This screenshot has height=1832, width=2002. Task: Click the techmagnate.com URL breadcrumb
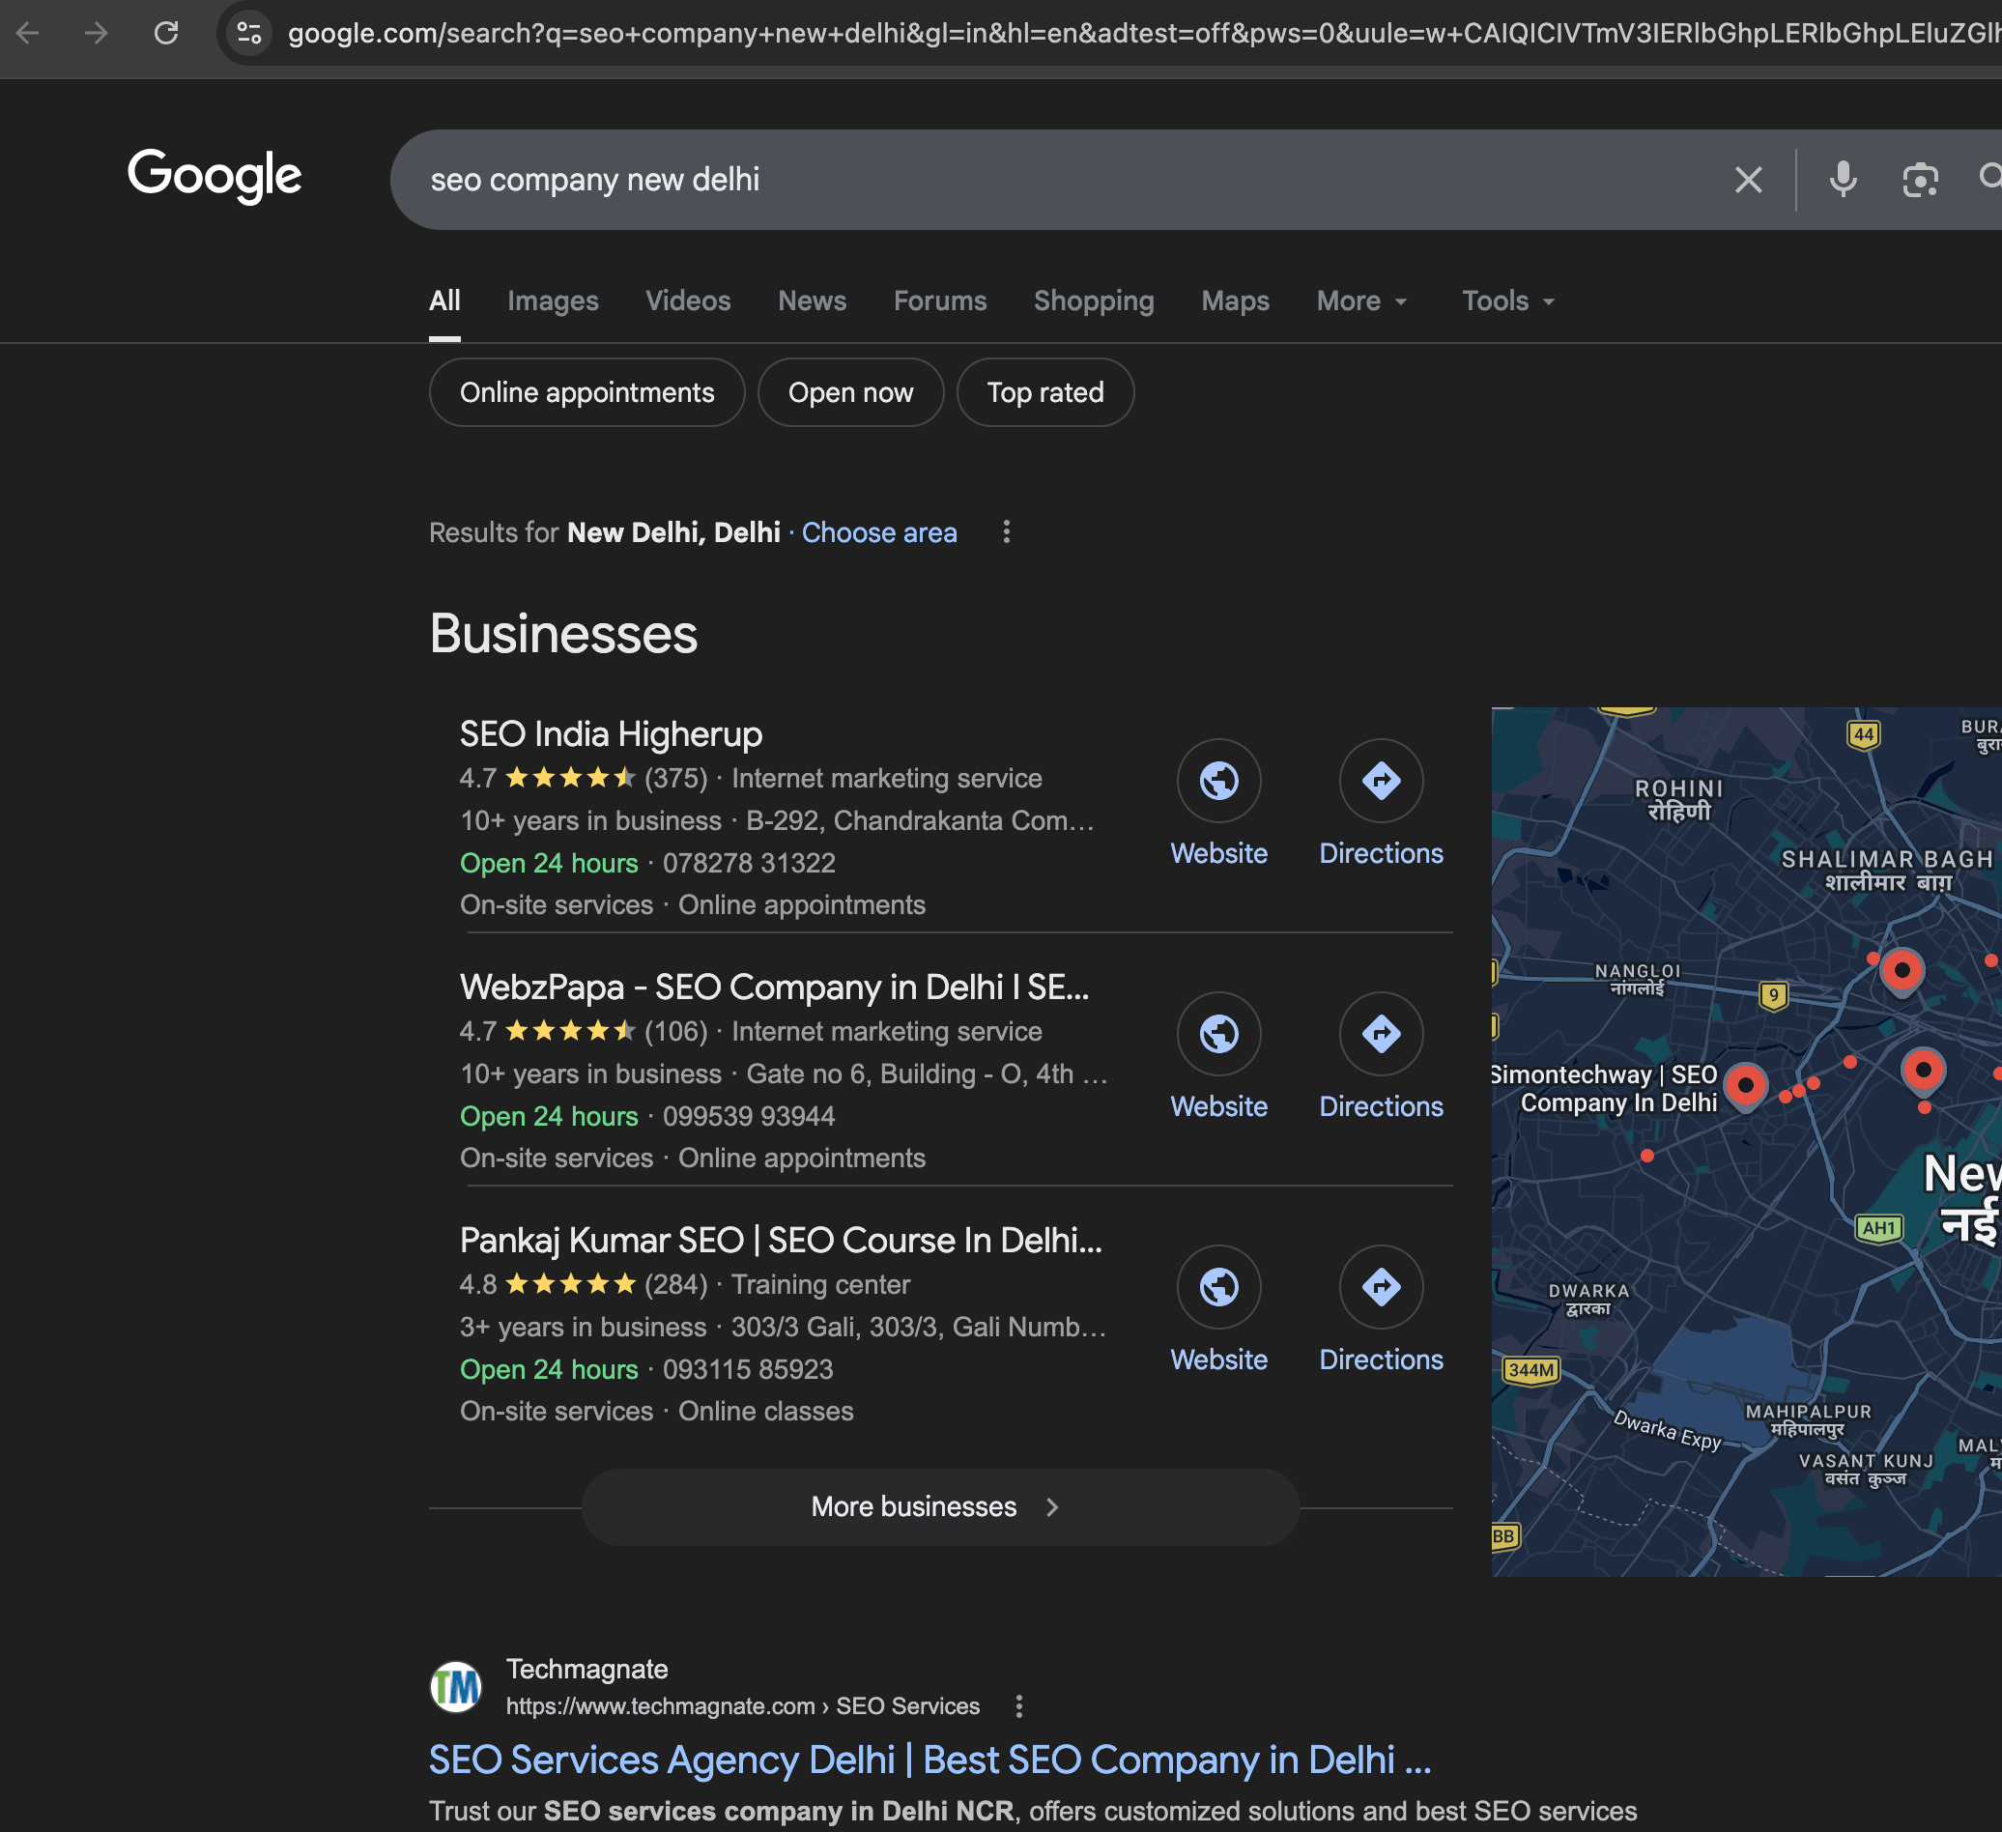tap(743, 1705)
